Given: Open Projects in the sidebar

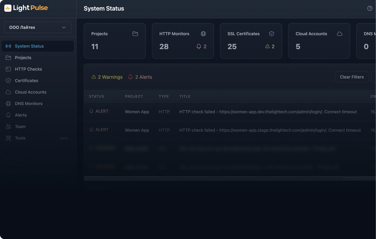Looking at the screenshot, I should tap(23, 58).
